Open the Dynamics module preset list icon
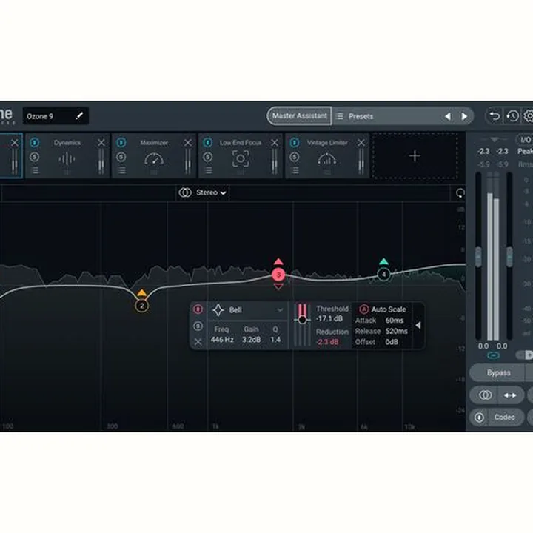The height and width of the screenshot is (533, 533). 35,170
